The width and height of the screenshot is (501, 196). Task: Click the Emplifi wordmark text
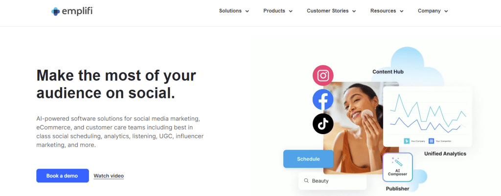tap(77, 11)
